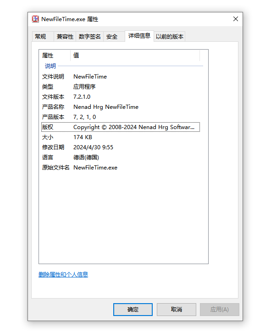
Task: Click the 属性 column header
Action: pos(55,56)
